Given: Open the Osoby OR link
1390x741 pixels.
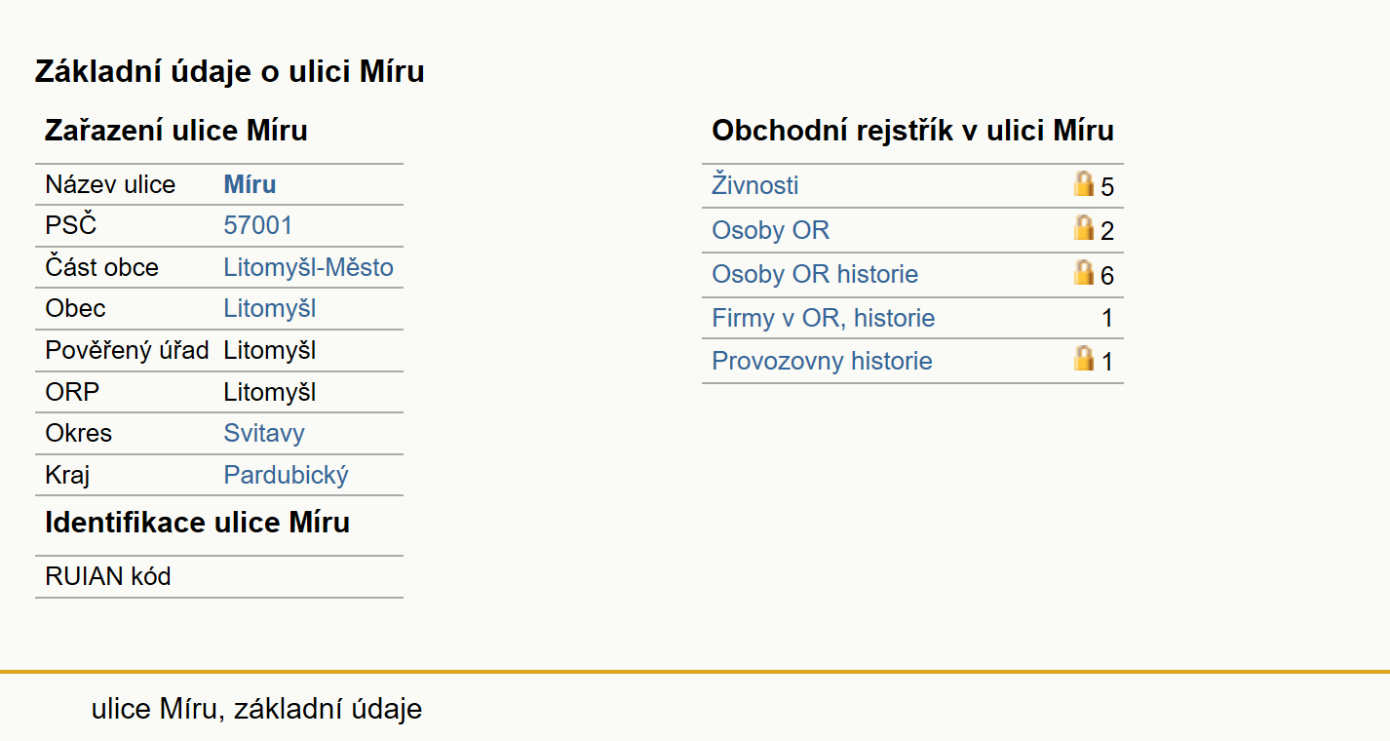Looking at the screenshot, I should point(770,230).
